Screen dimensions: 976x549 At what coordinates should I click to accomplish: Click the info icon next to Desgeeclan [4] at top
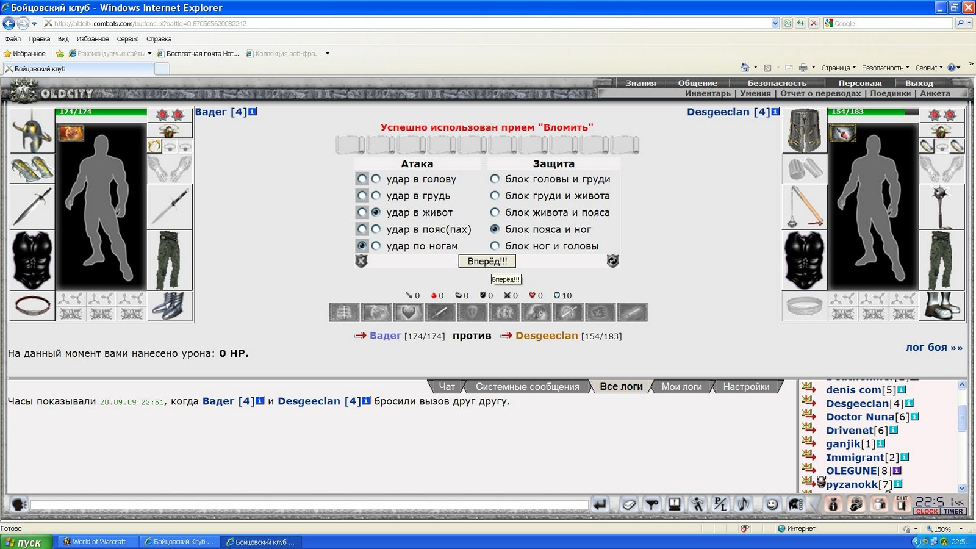point(775,112)
